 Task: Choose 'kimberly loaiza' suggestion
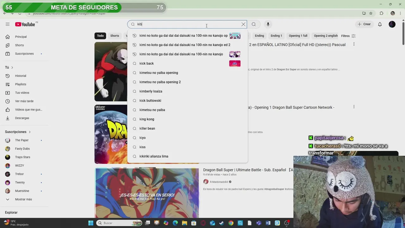pyautogui.click(x=187, y=91)
